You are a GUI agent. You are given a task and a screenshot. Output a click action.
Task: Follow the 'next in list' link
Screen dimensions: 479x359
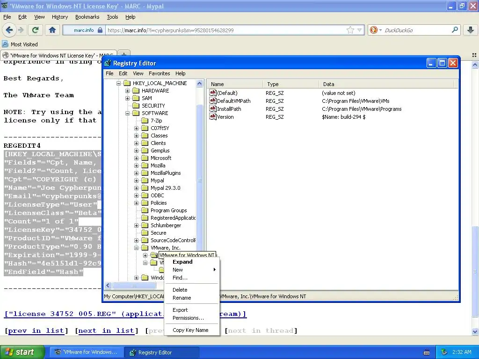point(106,330)
